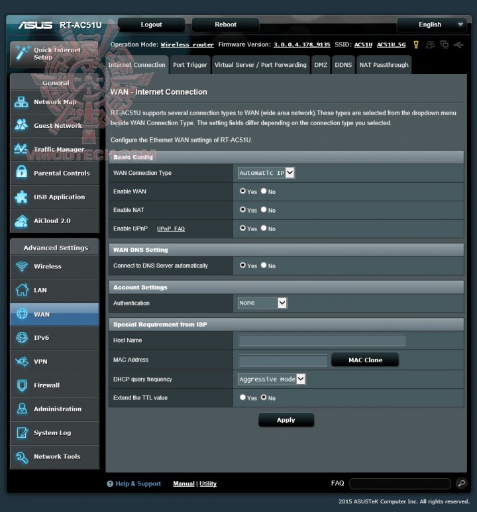Click the Guest Network people icon
Viewport: 477px width, 512px height.
coord(21,125)
